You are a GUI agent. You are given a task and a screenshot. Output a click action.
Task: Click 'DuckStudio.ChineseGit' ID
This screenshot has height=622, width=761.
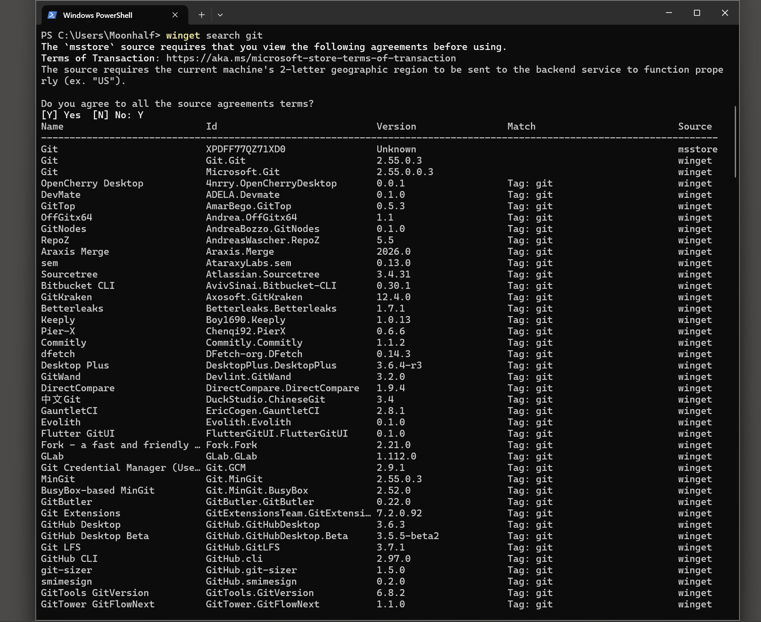click(x=265, y=399)
